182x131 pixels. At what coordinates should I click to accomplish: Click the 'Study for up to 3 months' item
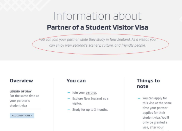[90, 110]
